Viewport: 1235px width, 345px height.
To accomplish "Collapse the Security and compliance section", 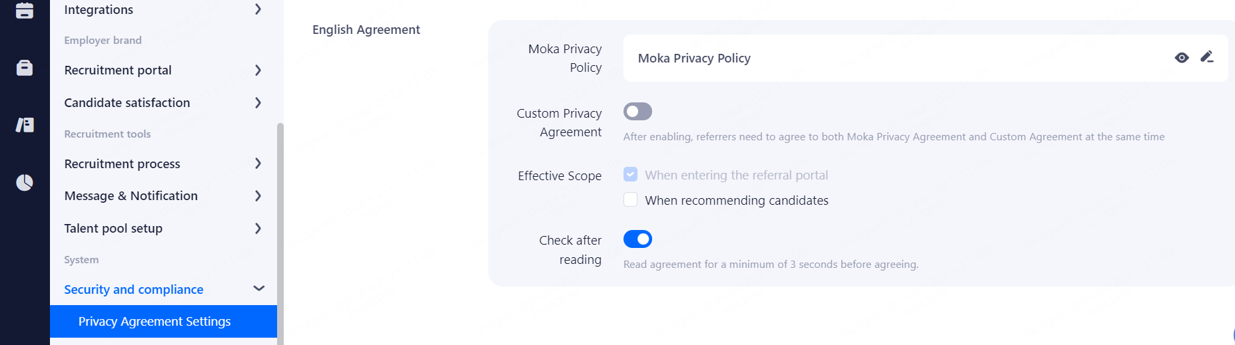I will pos(259,288).
